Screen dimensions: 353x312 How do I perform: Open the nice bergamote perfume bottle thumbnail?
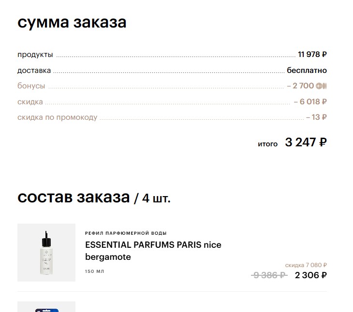point(46,253)
